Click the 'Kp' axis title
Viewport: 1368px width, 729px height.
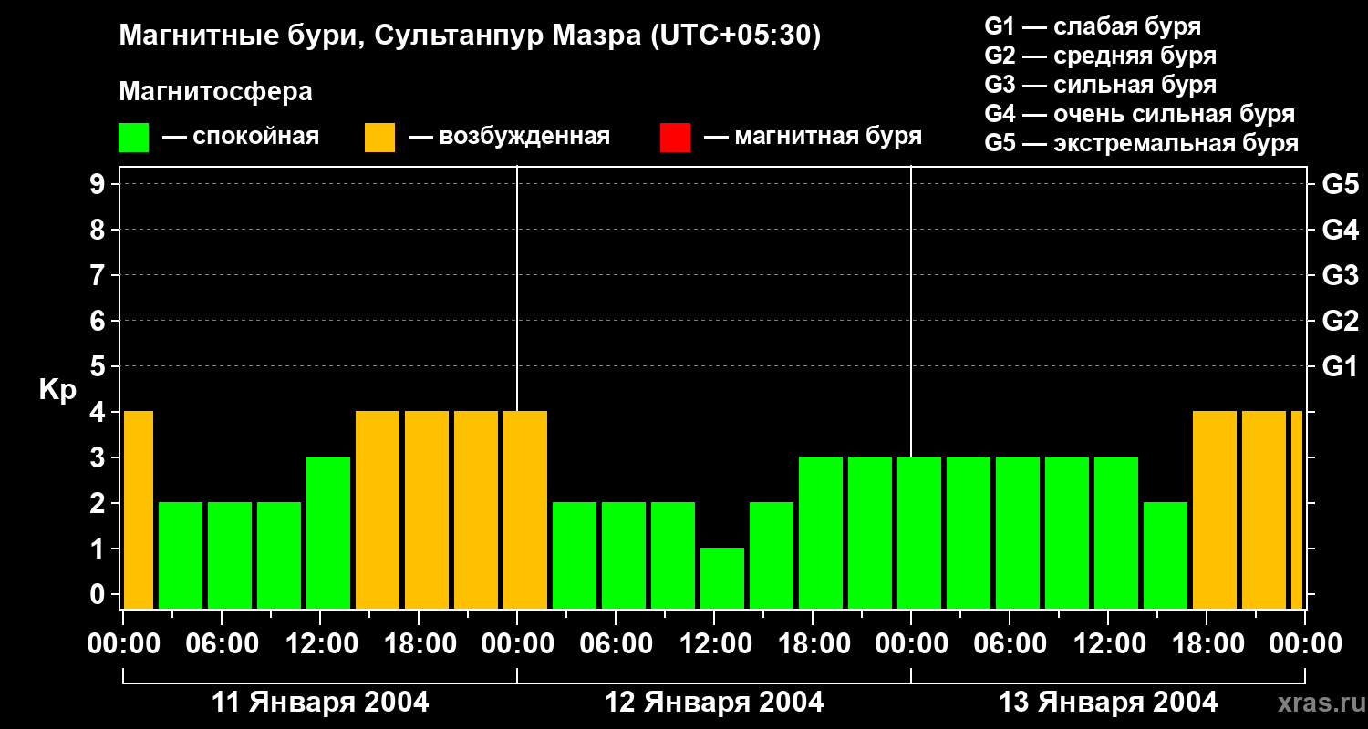pyautogui.click(x=57, y=390)
